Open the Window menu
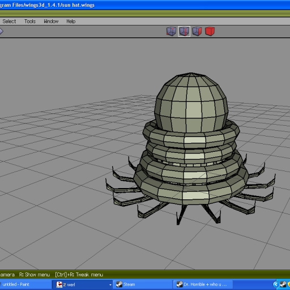 point(51,22)
